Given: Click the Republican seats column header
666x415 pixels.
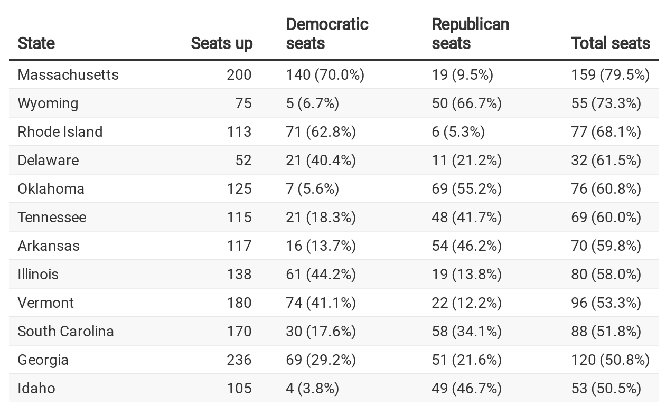Looking at the screenshot, I should [470, 34].
